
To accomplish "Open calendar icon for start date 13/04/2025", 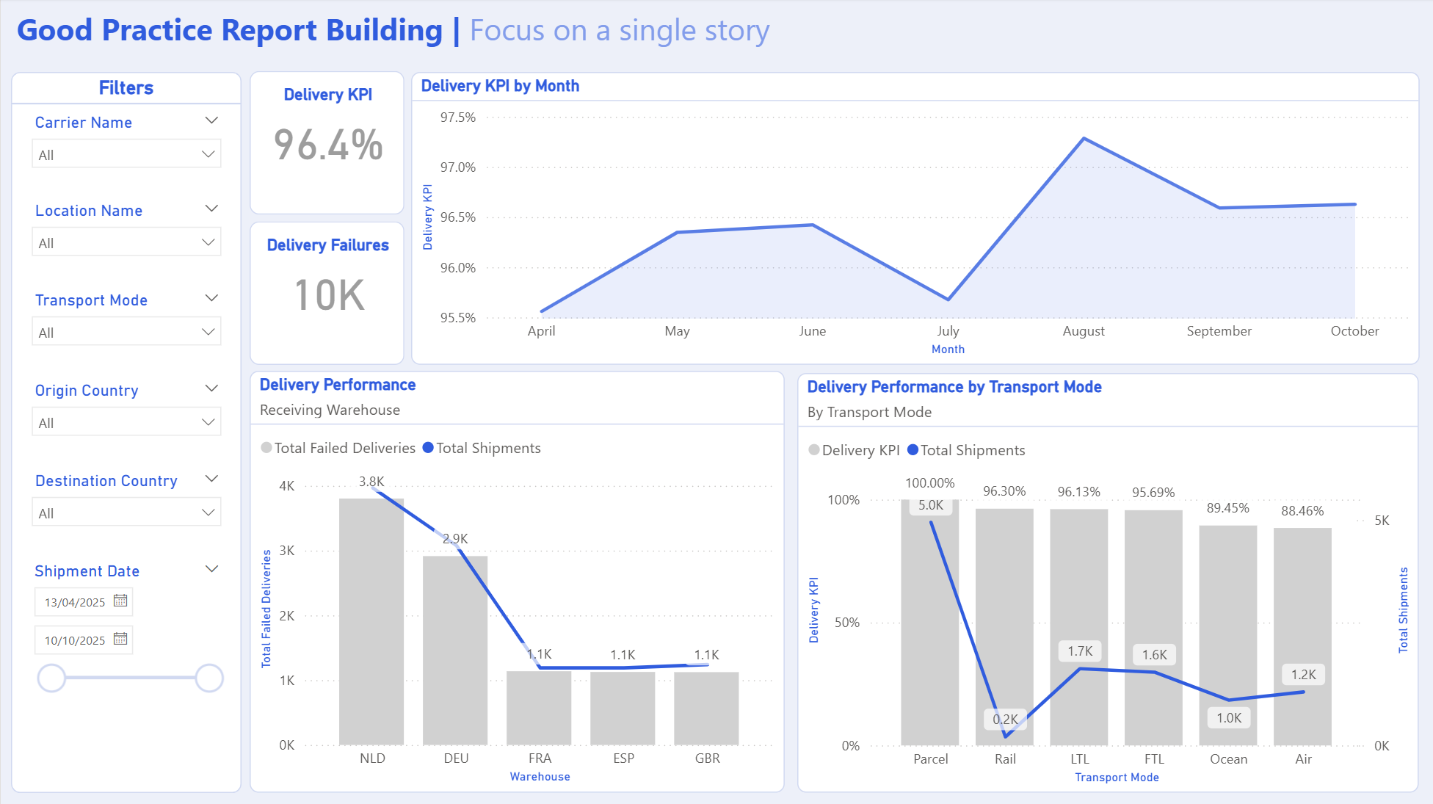I will (120, 601).
